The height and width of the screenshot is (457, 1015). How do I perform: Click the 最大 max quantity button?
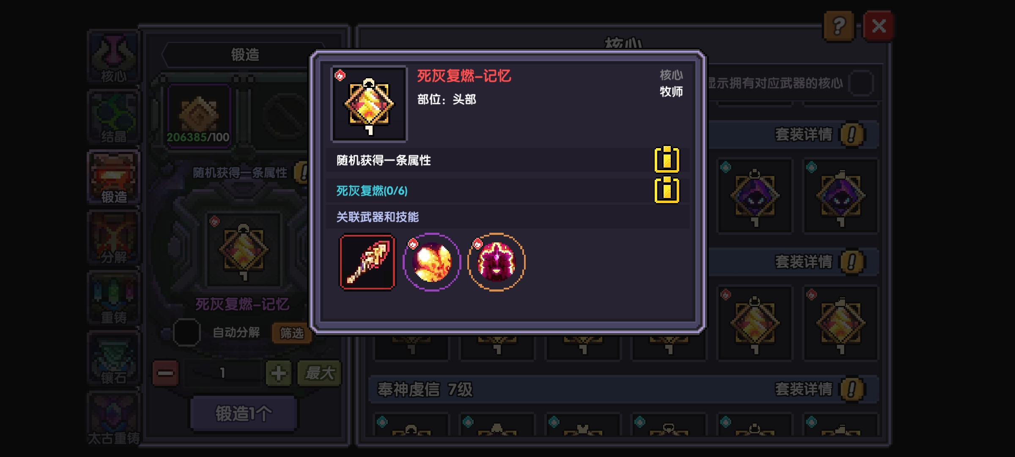pyautogui.click(x=319, y=373)
